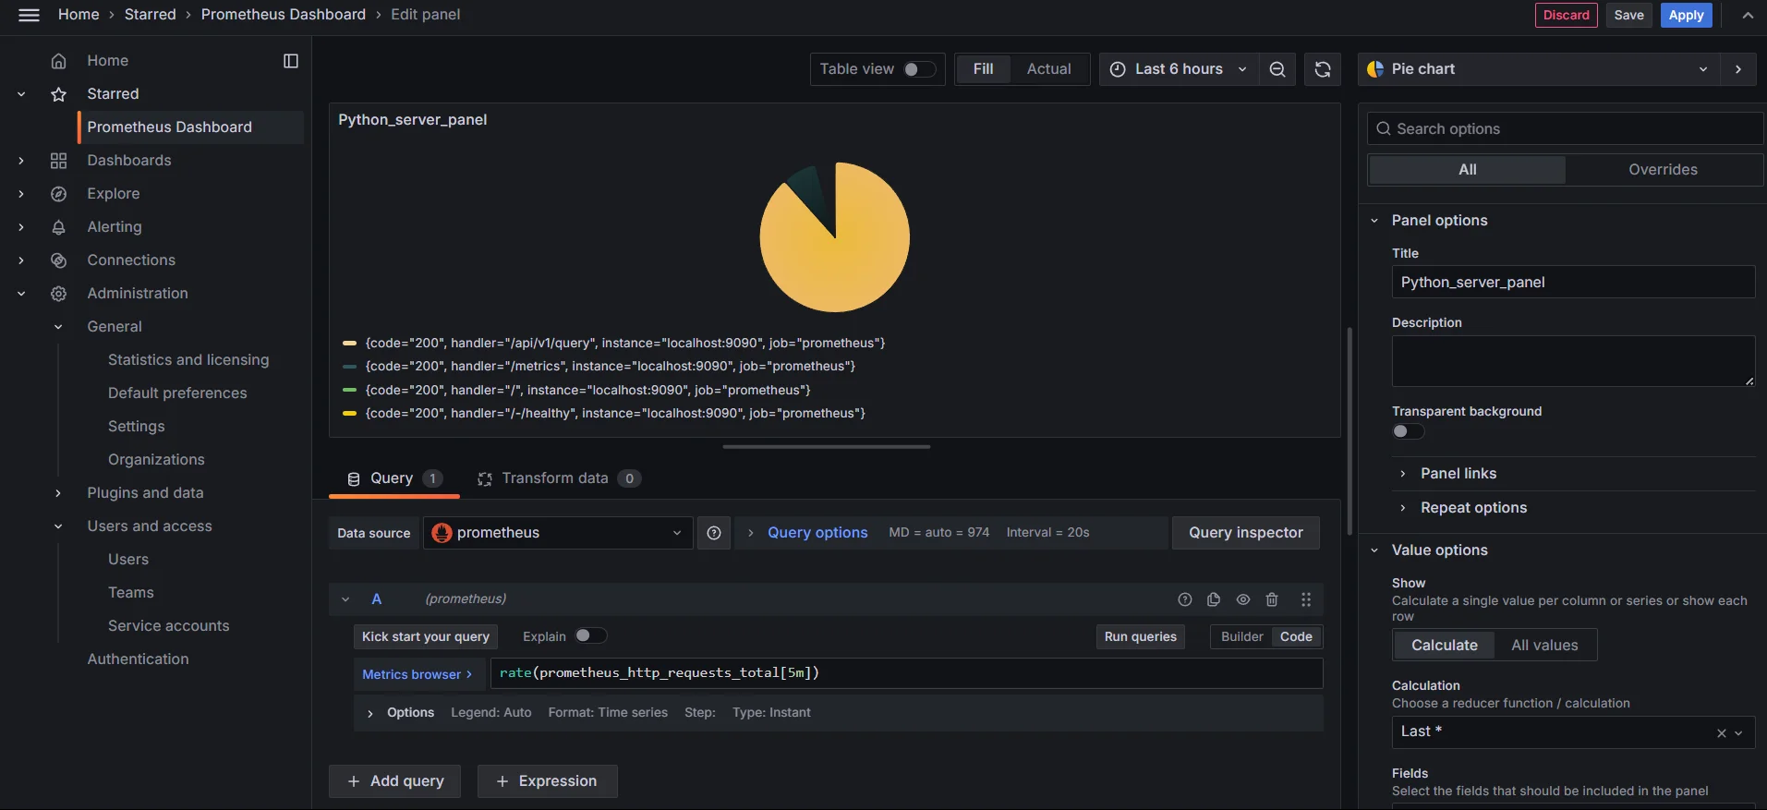
Task: Click the Search options input field
Action: click(x=1565, y=129)
